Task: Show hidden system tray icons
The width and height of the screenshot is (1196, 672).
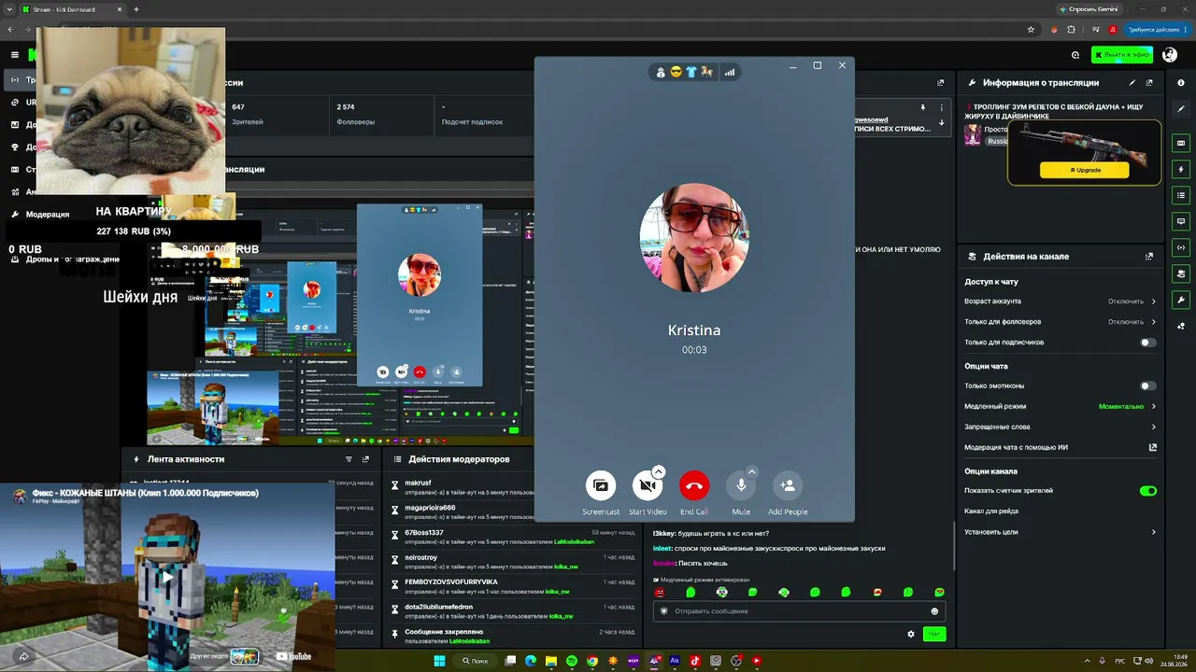Action: pos(1086,661)
